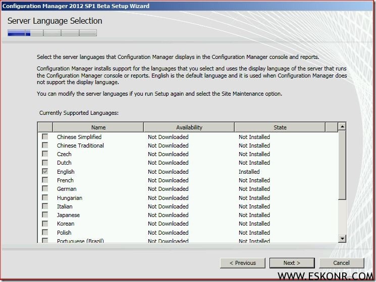This screenshot has width=376, height=282.
Task: Click the Next button
Action: click(x=292, y=263)
